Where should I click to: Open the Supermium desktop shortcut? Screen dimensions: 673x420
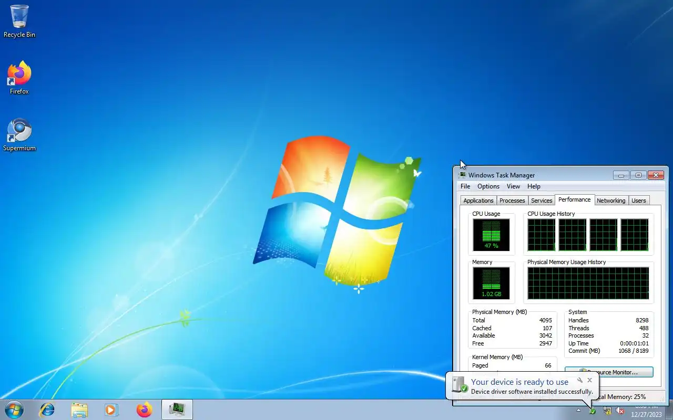click(x=19, y=135)
